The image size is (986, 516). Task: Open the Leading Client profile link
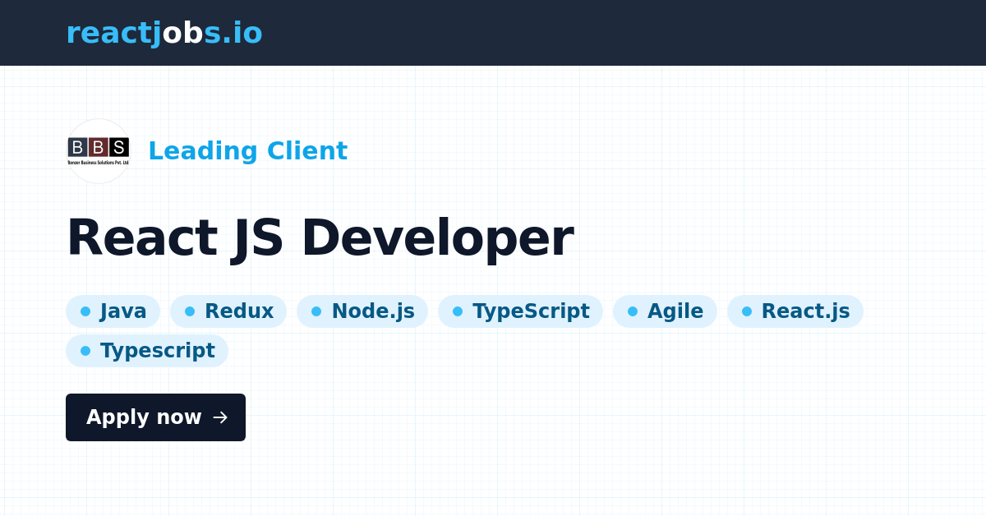(x=248, y=151)
